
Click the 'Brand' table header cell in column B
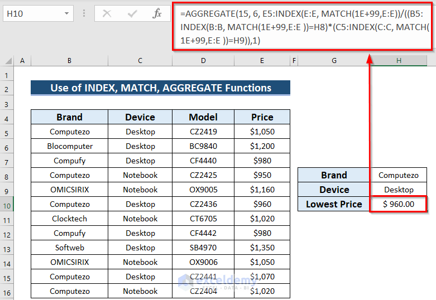(70, 117)
